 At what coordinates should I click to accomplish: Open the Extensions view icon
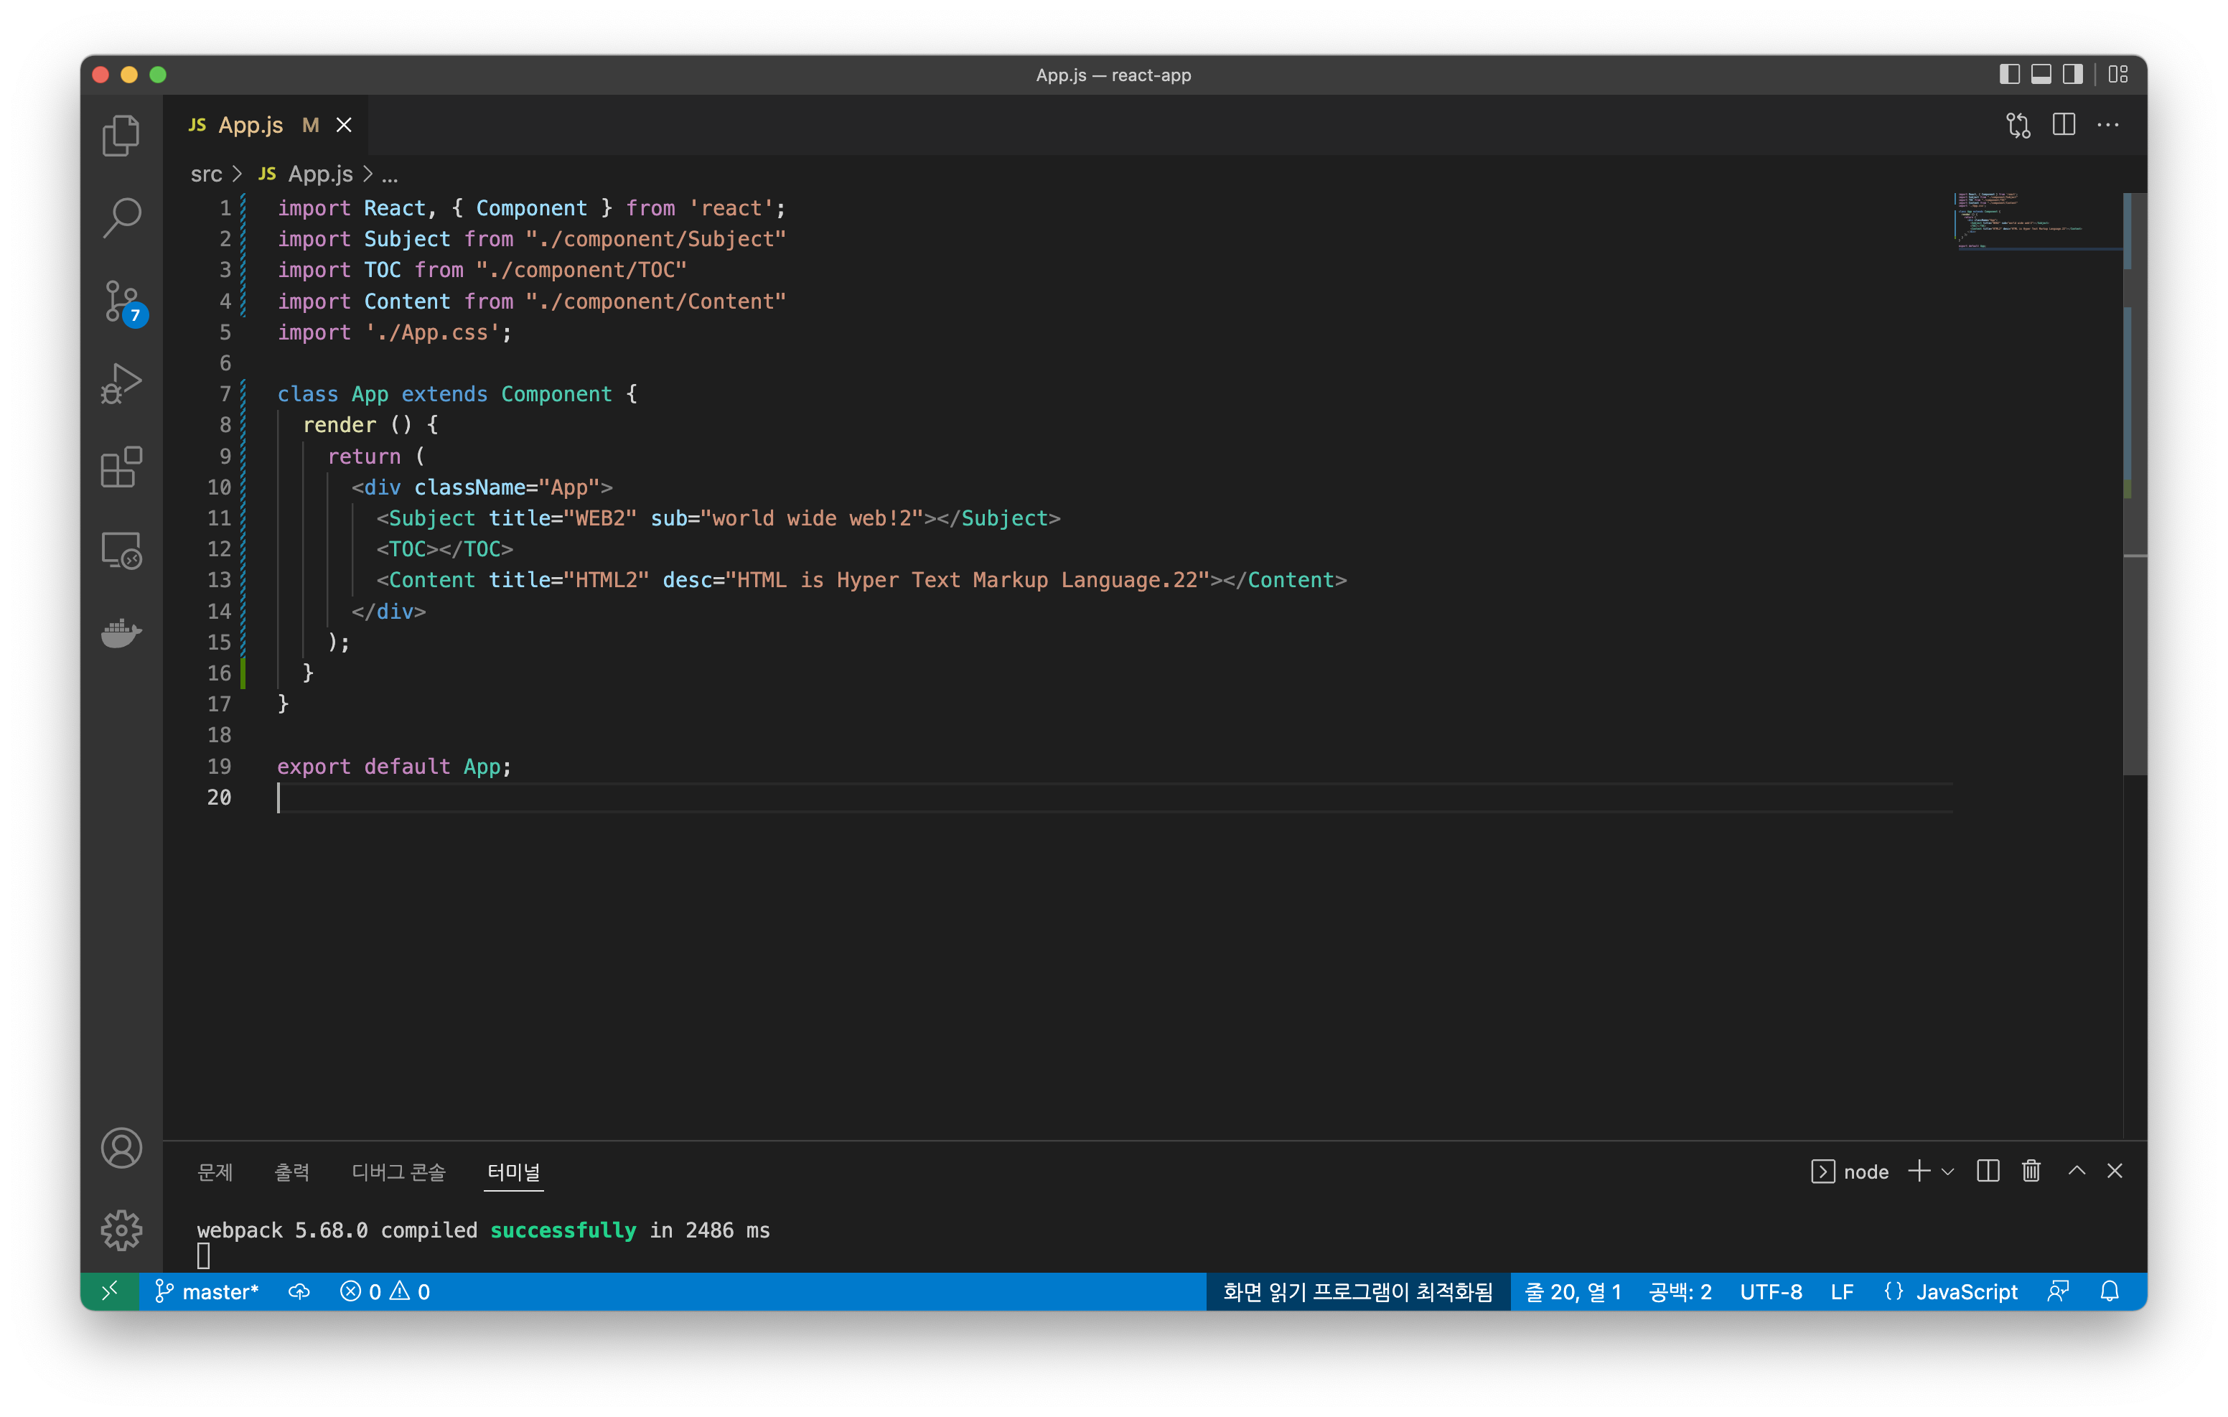[121, 467]
